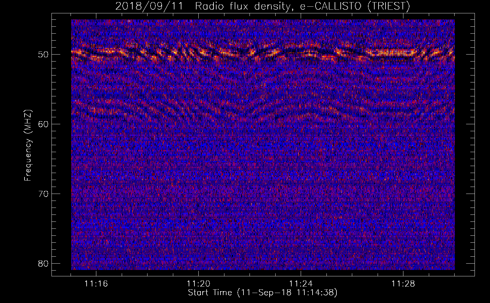Click the 11:24 time tick label
490x303 pixels.
pos(301,284)
